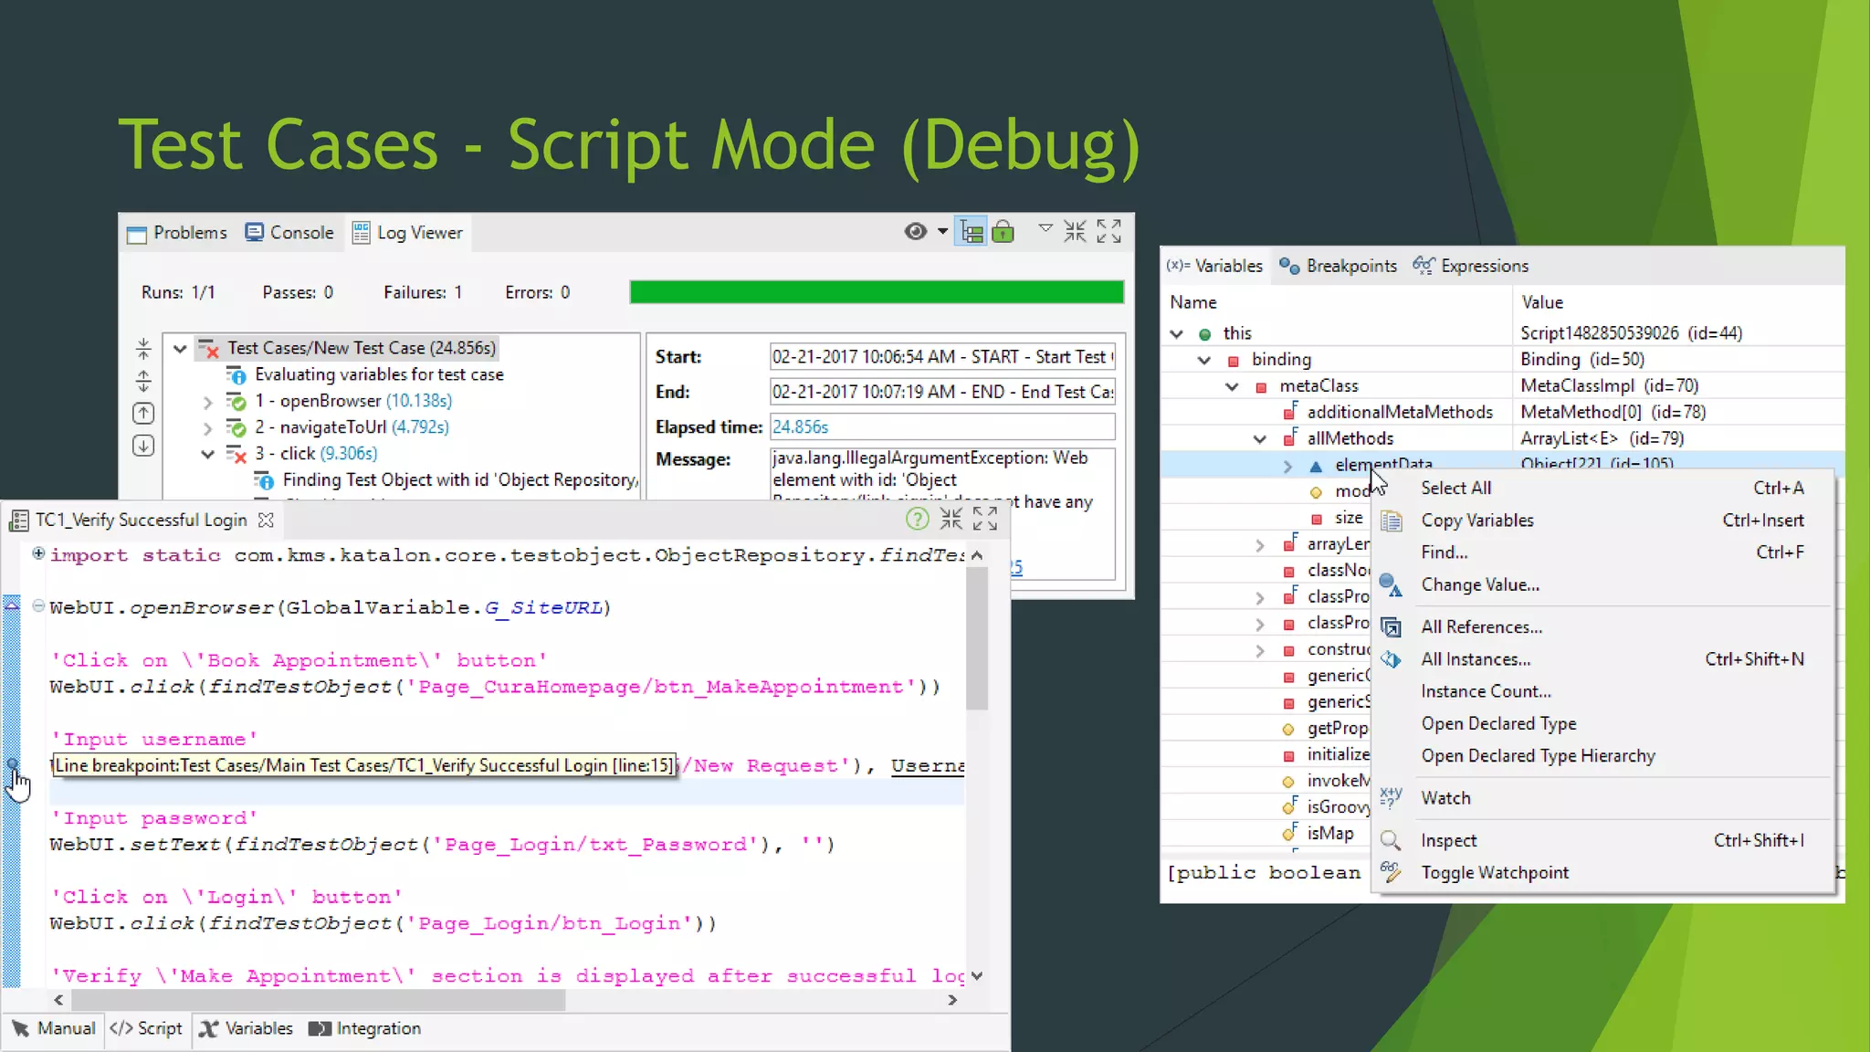Open the view menu triangle in Log Viewer

click(1045, 227)
